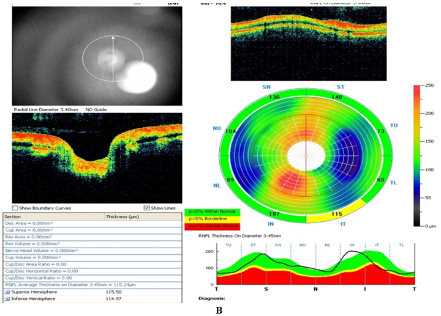Click the ST sector value 148
Image resolution: width=441 pixels, height=316 pixels.
336,97
